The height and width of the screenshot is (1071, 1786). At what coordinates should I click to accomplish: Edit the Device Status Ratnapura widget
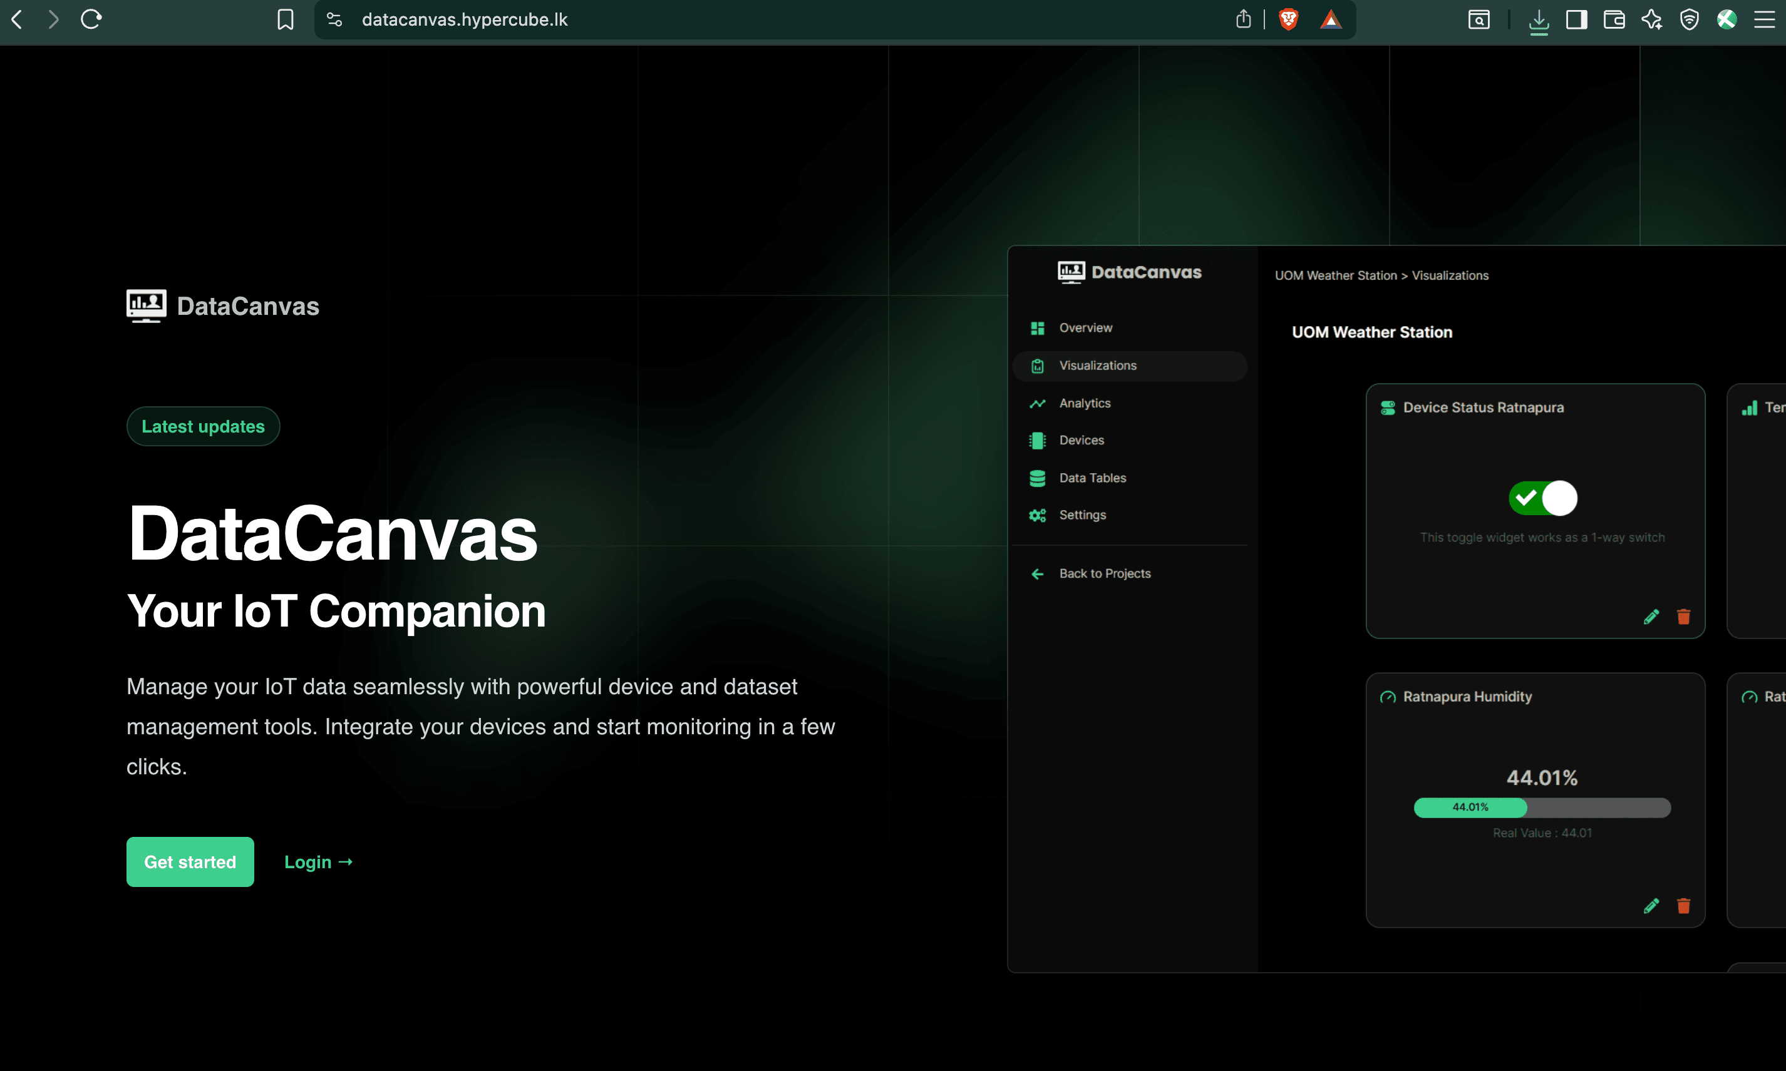pos(1652,617)
